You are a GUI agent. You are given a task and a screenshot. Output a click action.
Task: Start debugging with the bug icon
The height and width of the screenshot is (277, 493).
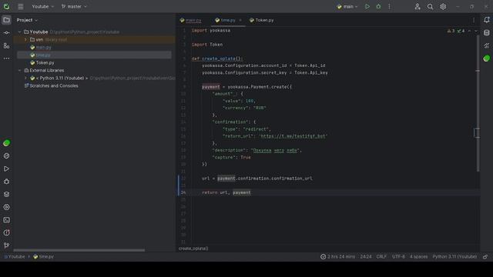click(x=378, y=6)
